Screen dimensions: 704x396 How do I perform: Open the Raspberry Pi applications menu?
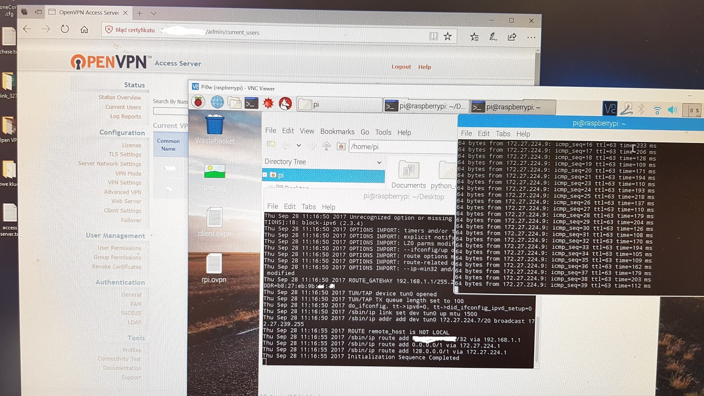point(198,102)
